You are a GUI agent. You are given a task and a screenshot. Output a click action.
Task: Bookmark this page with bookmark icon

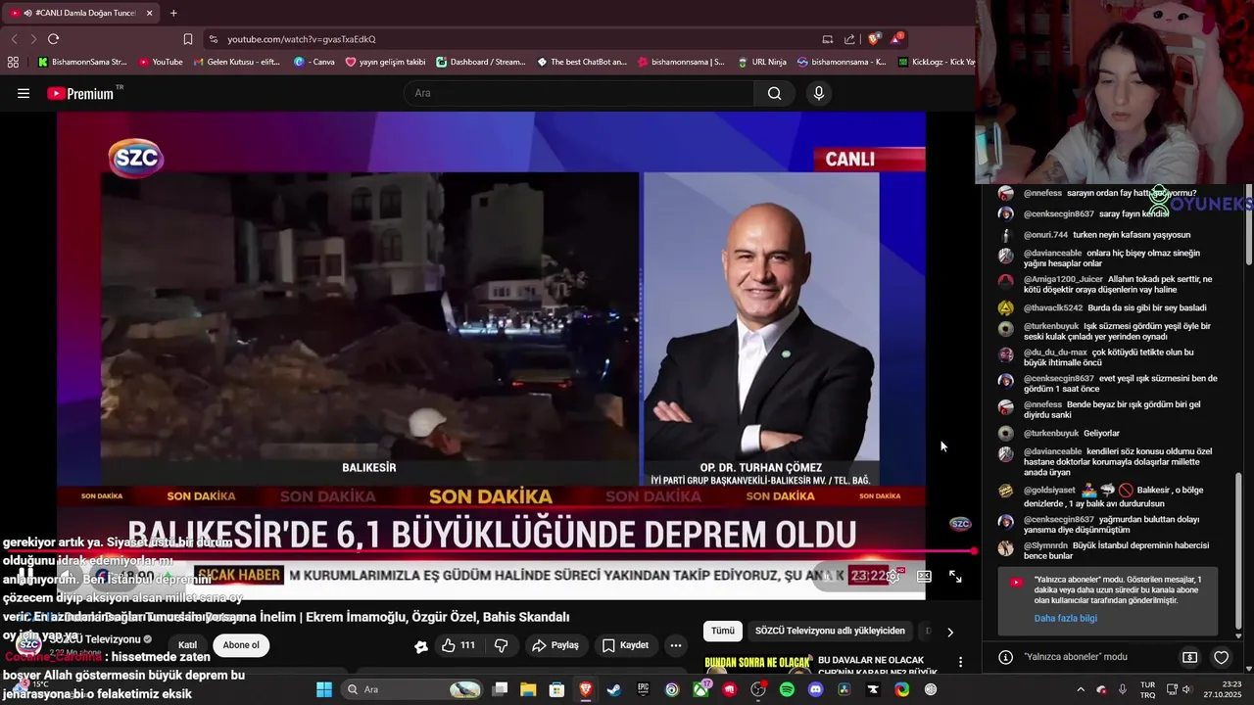tap(188, 39)
